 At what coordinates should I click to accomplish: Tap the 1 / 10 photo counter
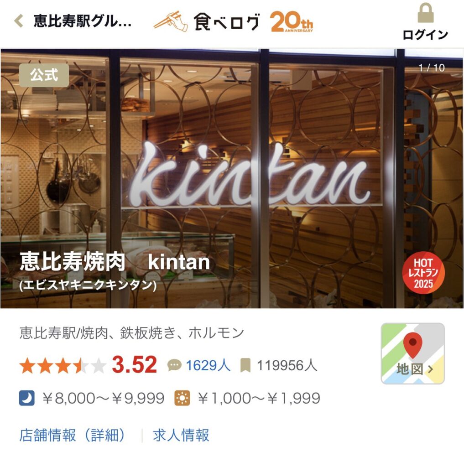tap(432, 68)
